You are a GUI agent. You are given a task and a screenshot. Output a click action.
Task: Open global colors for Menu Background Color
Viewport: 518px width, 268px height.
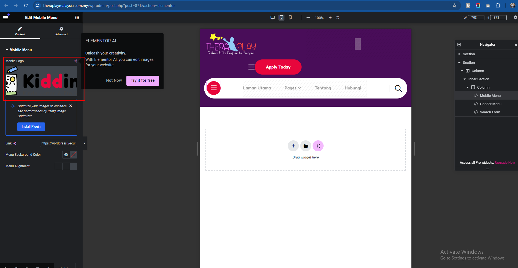(x=66, y=155)
